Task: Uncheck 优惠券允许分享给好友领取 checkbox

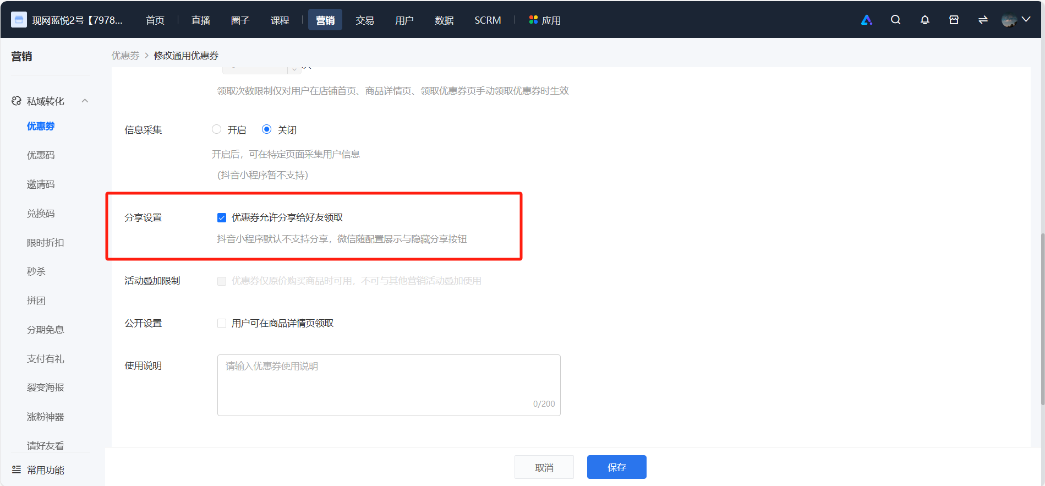Action: [x=222, y=217]
